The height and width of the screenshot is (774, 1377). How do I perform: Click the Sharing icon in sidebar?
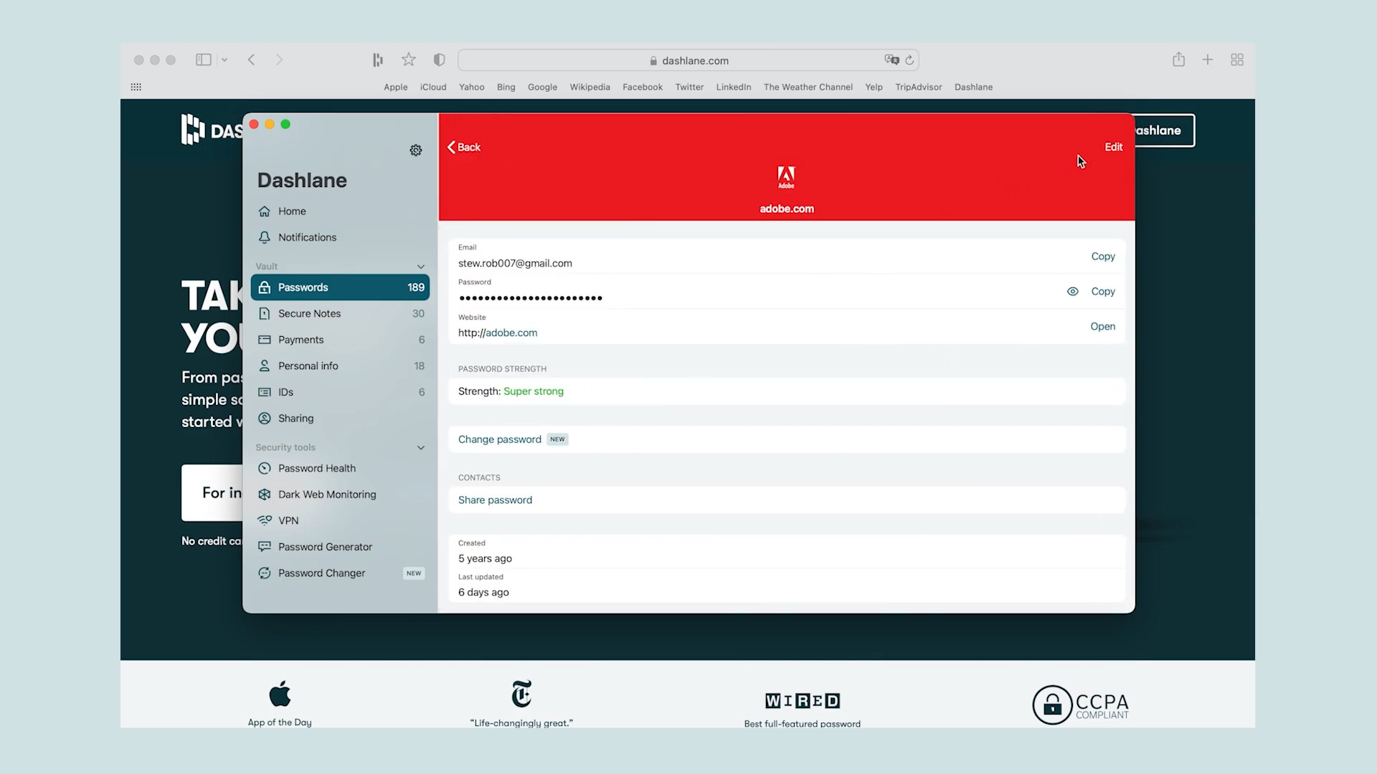tap(265, 419)
